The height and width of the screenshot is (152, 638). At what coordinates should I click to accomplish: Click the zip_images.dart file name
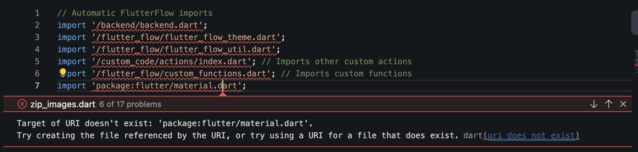63,104
